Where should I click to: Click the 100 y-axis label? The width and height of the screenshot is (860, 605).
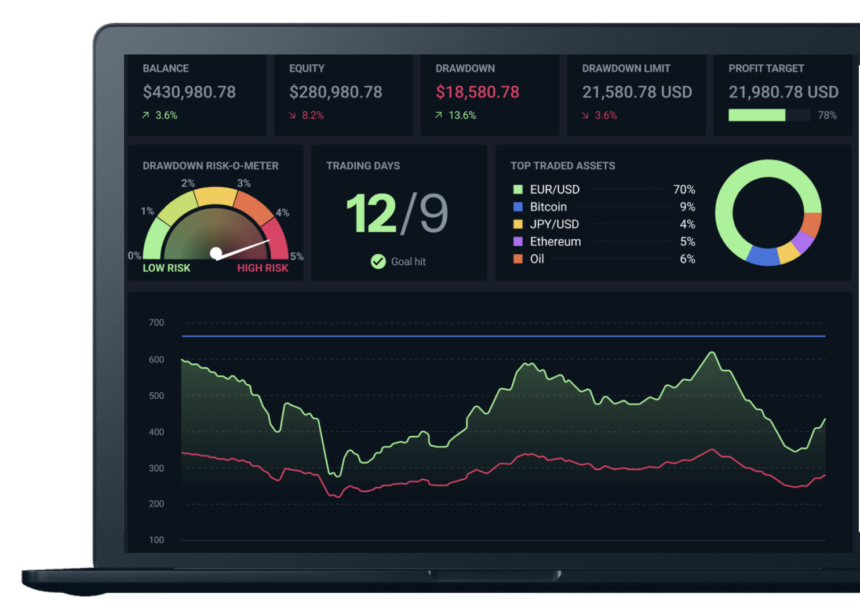pos(156,540)
